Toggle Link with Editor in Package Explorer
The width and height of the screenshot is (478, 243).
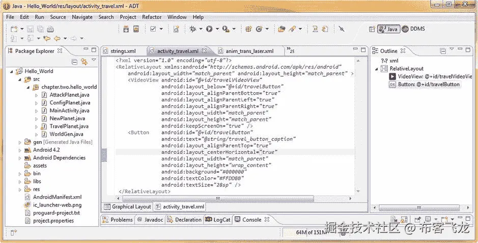point(84,62)
